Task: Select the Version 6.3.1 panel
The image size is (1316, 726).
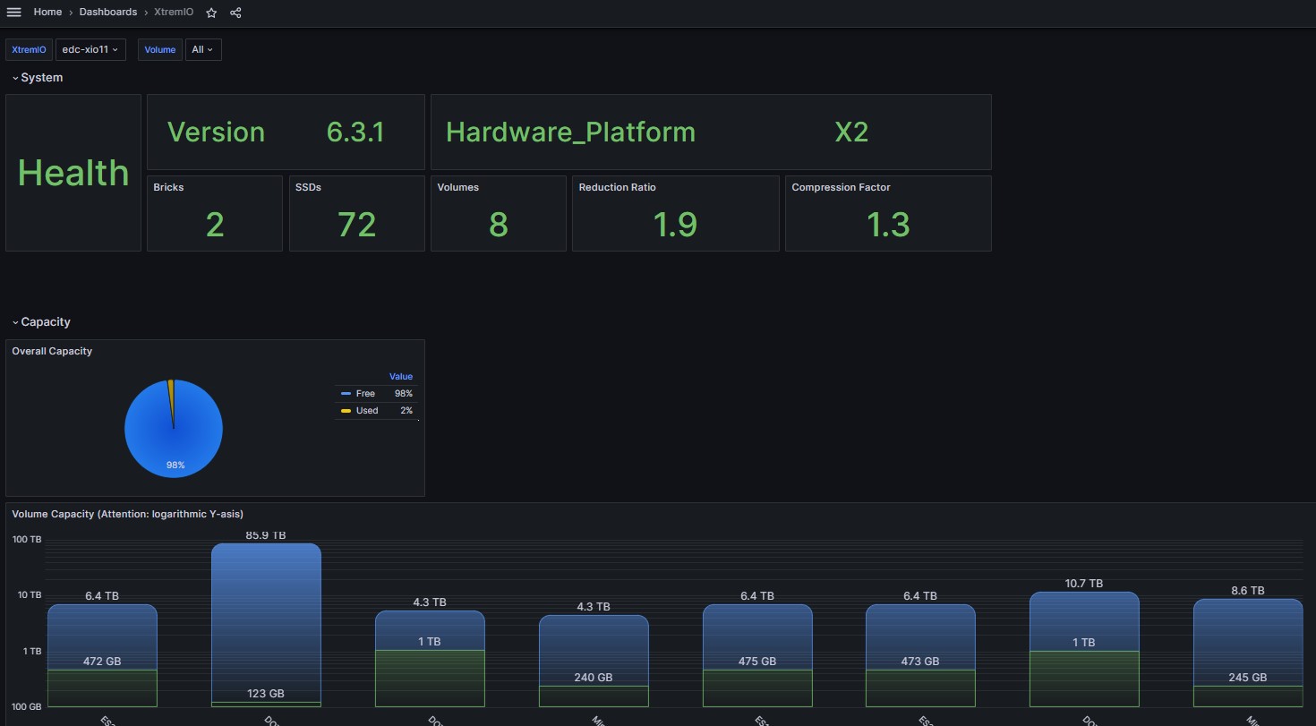Action: click(x=286, y=132)
